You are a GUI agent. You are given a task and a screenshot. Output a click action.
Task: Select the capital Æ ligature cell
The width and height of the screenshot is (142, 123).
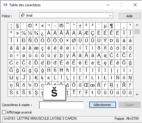86,34
